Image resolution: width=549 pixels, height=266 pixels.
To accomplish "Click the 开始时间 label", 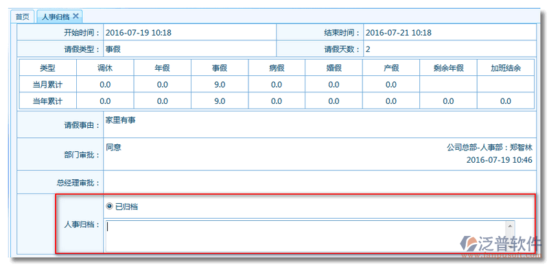I will 82,33.
